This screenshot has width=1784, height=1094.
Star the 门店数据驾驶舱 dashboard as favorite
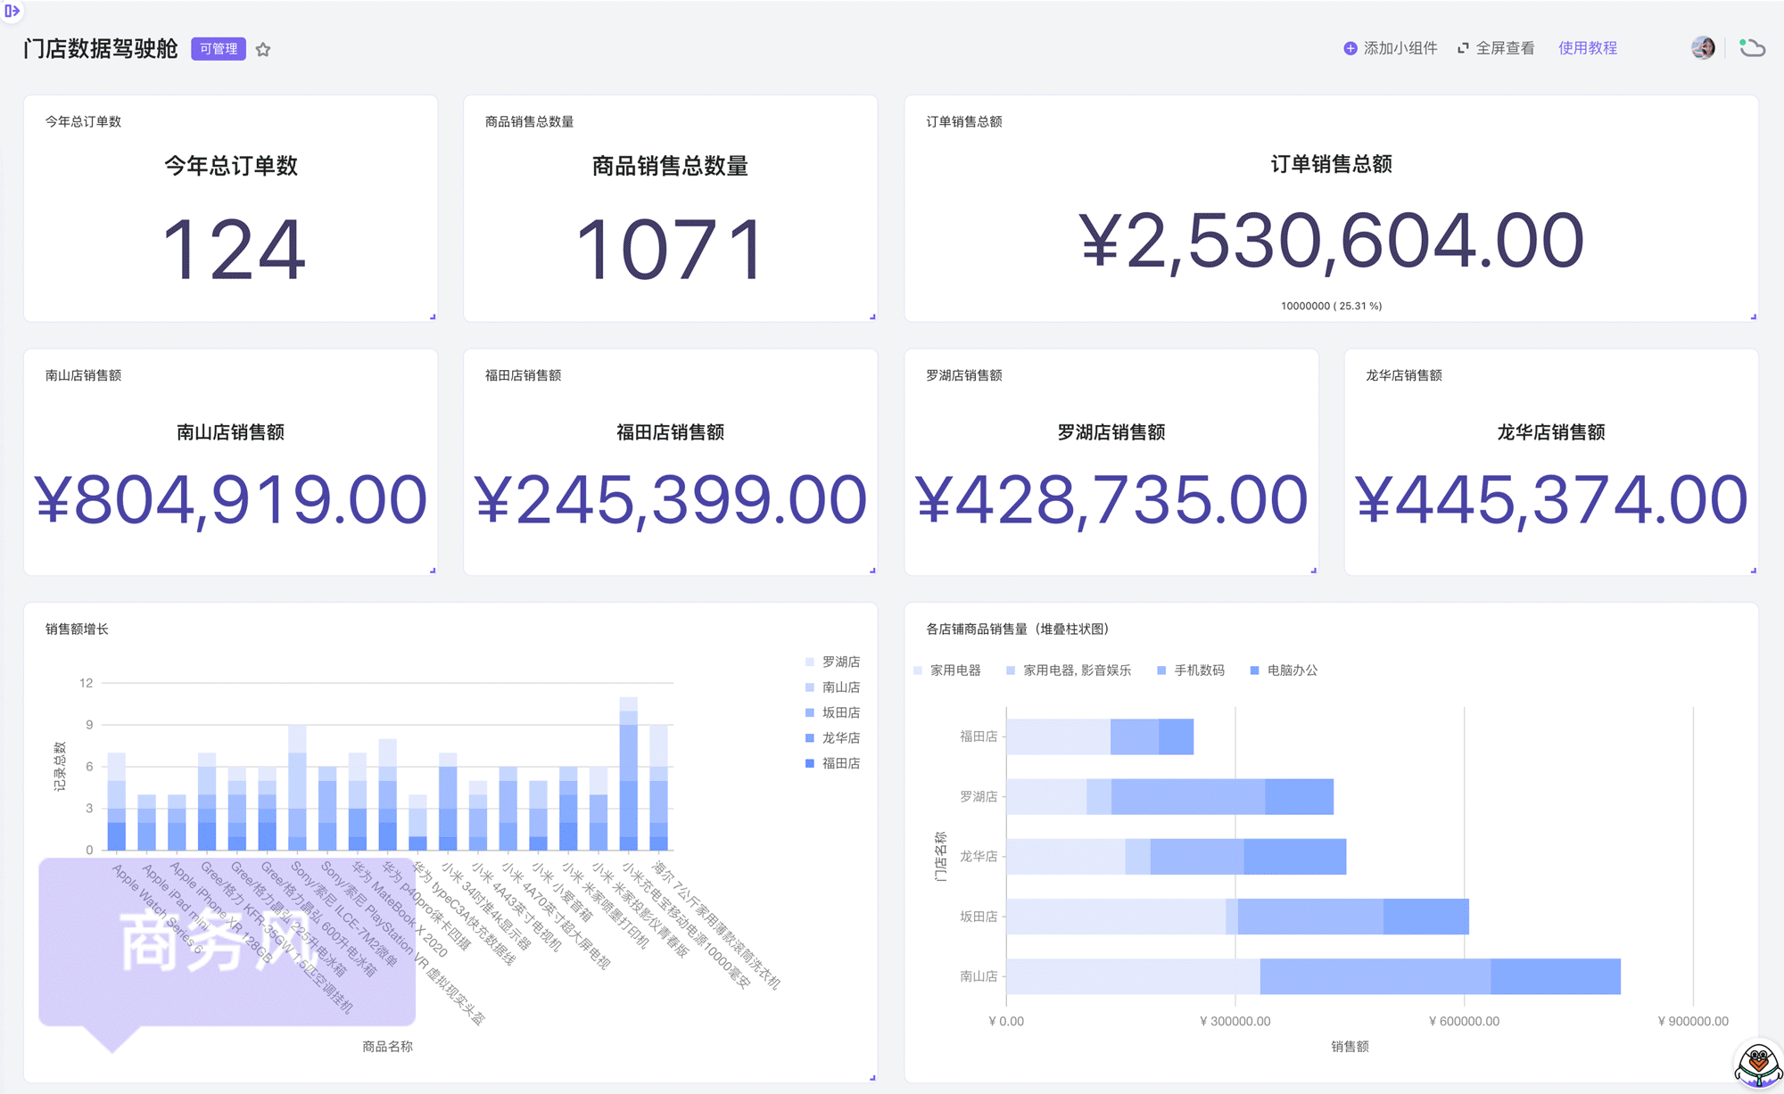pos(263,49)
